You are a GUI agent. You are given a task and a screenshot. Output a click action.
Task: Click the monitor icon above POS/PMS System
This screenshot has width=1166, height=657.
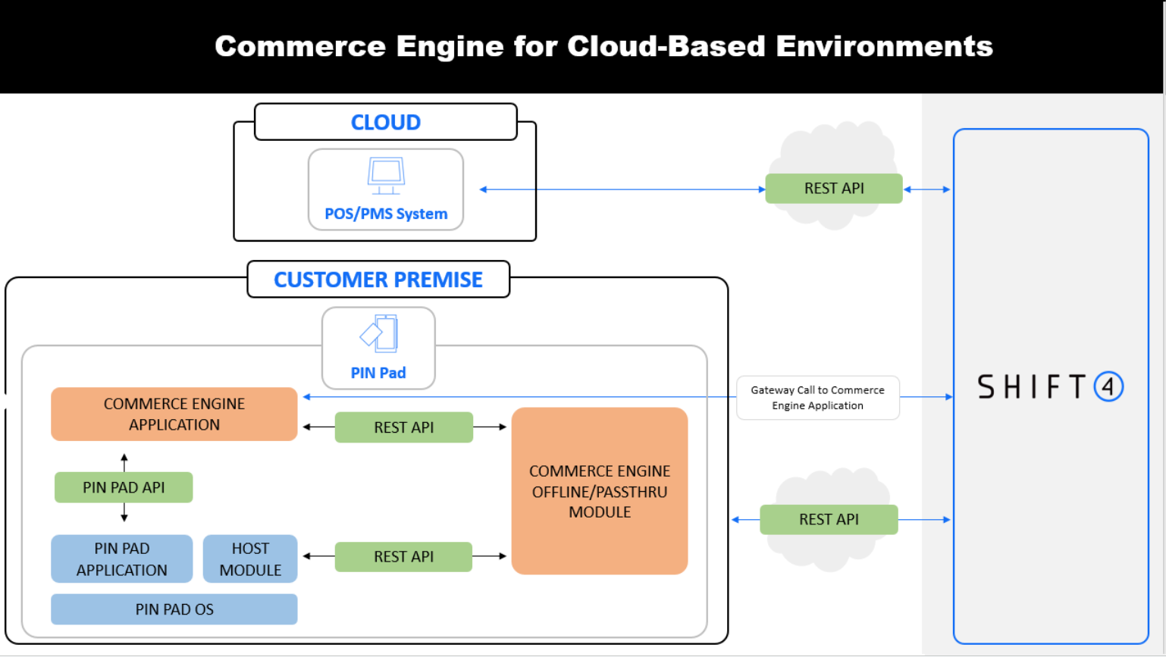[x=386, y=175]
